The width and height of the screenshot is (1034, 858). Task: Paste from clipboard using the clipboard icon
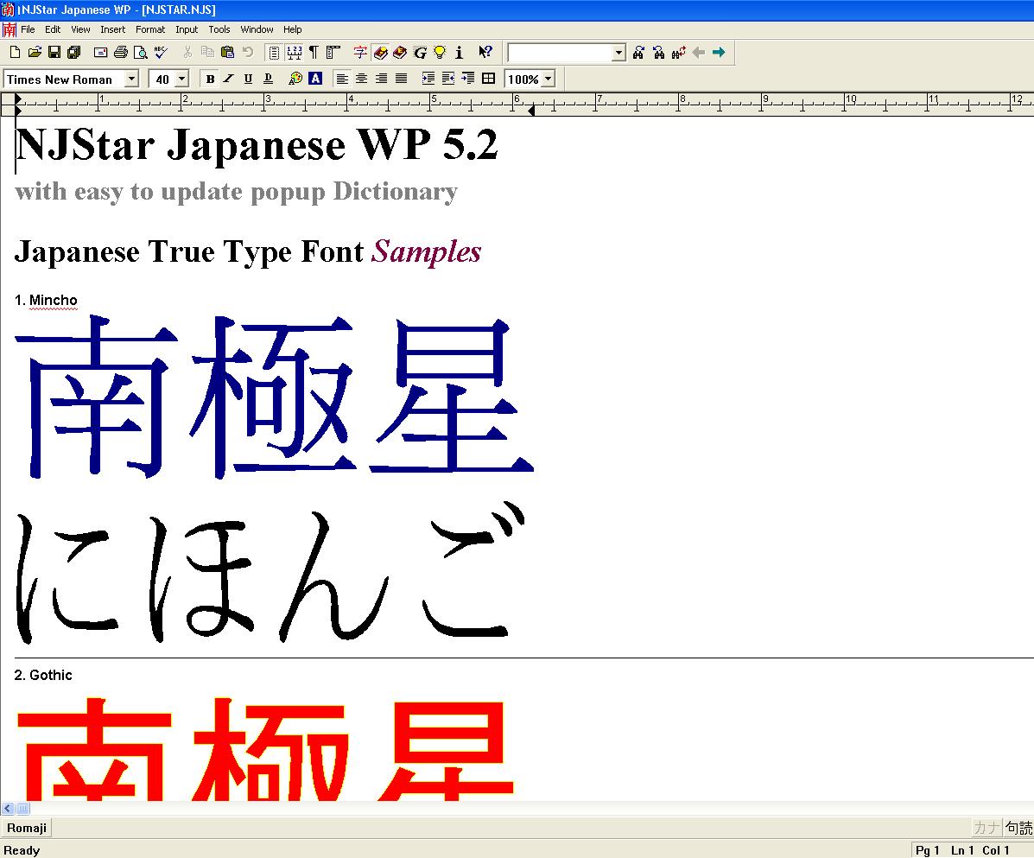pyautogui.click(x=227, y=52)
